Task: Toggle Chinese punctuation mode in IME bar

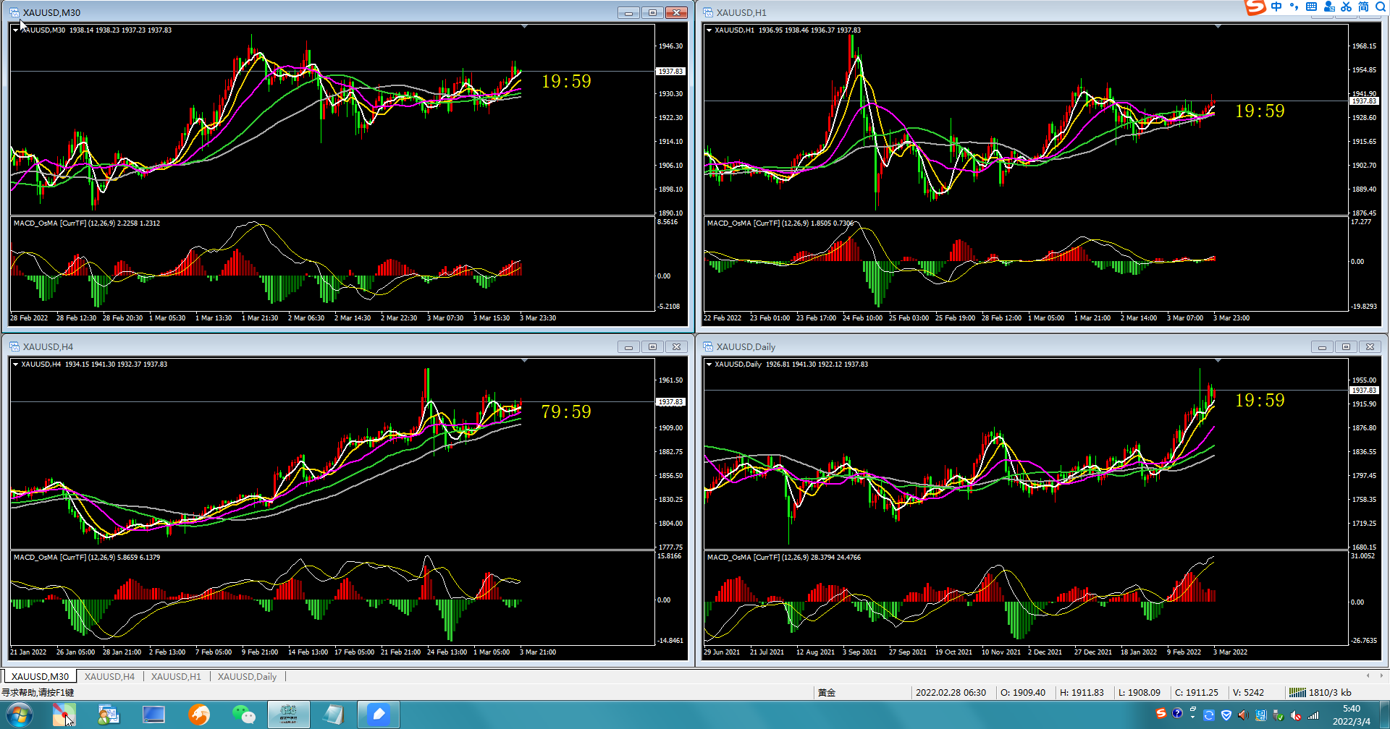Action: [1294, 7]
